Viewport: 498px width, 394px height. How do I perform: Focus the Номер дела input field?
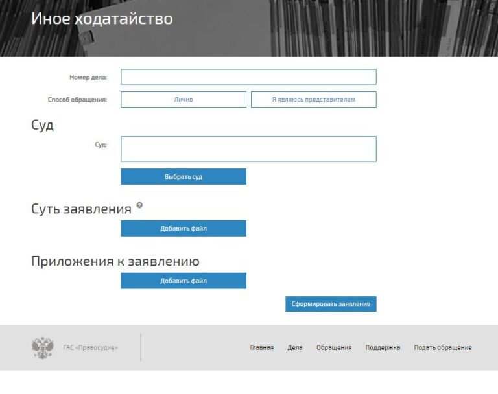[x=248, y=77]
